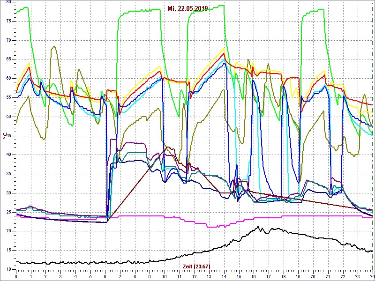Click the rotated '°C' y-axis unit label
The image size is (375, 281).
[4, 136]
